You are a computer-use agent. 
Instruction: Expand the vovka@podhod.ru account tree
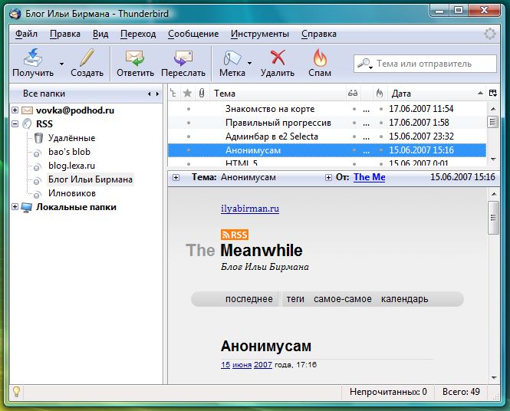[x=15, y=110]
